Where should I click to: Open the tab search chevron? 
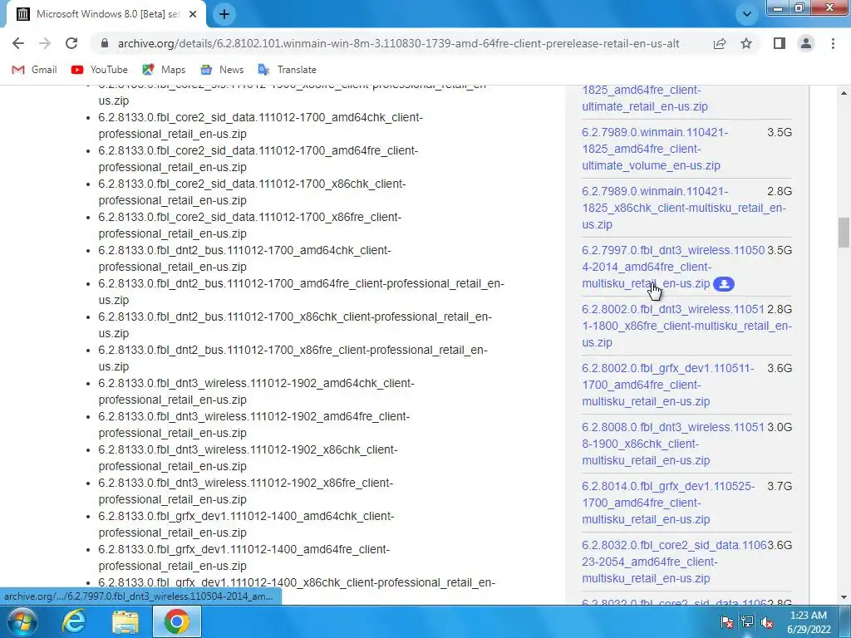click(x=747, y=14)
